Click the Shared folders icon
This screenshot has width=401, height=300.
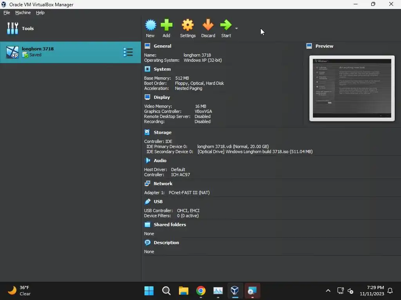[x=147, y=225]
